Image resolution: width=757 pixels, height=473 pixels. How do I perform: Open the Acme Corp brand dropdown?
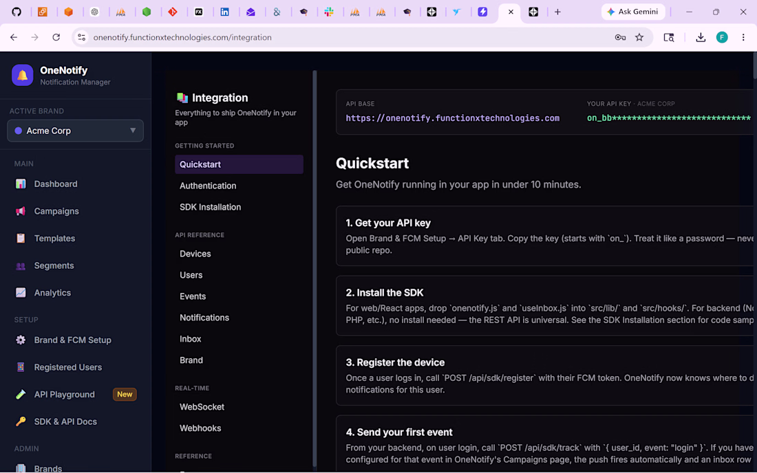75,131
